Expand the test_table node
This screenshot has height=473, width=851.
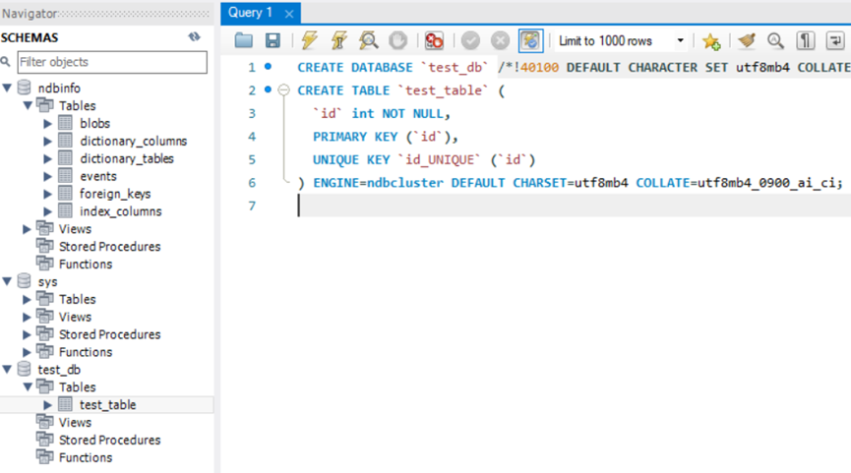click(47, 404)
